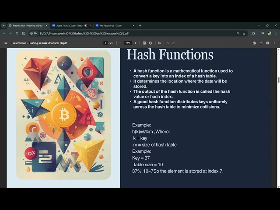Screen dimensions: 280x210
Task: Open Chrome's three-dot main menu
Action: pos(276,33)
